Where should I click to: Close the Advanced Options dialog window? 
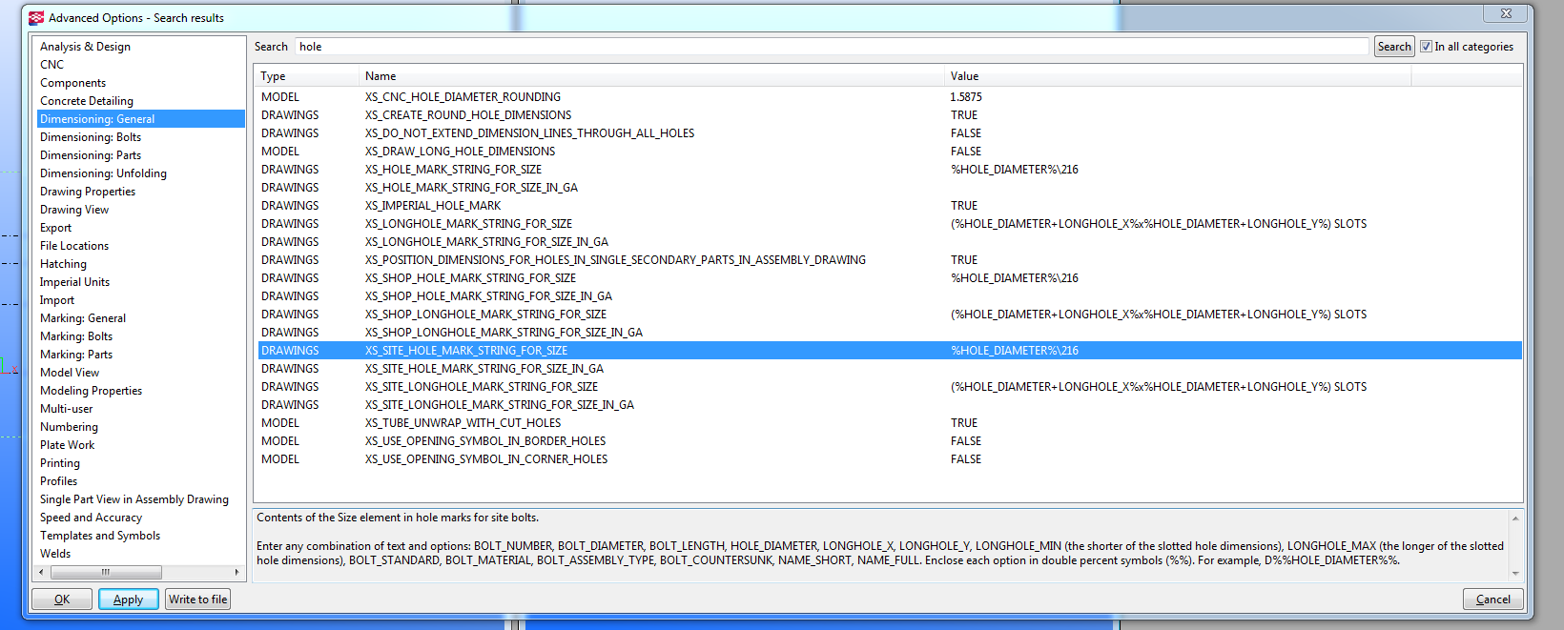tap(1506, 13)
